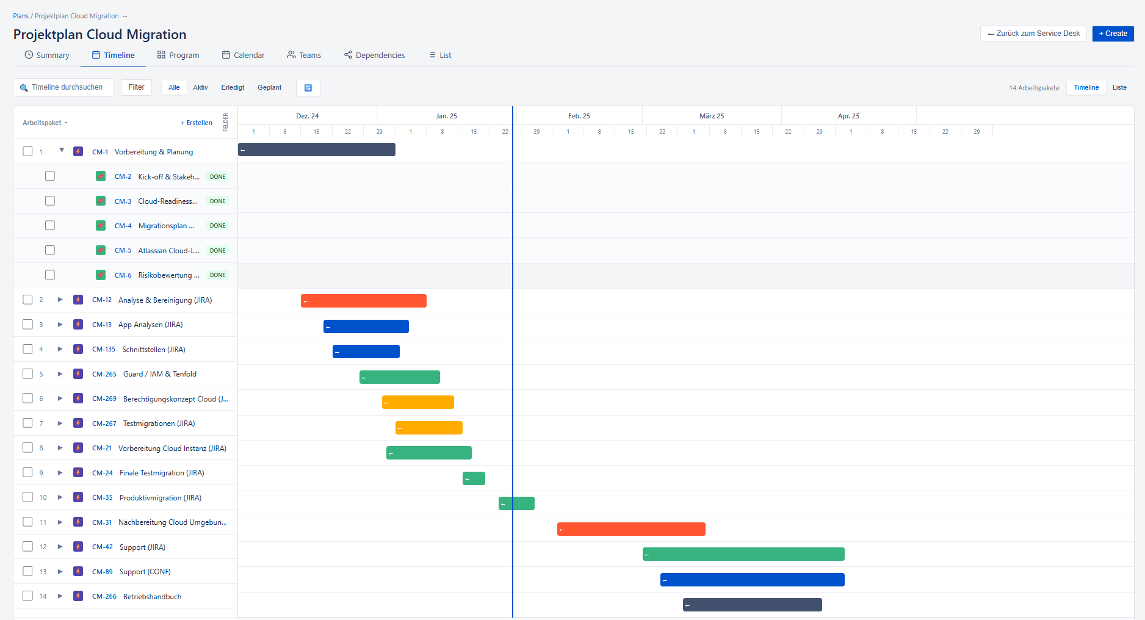Screen dimensions: 1145x620
Task: Click into the Timeline durchsuchen search field
Action: tap(67, 87)
